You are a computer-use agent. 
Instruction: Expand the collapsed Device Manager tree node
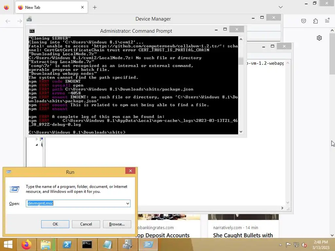(37, 139)
